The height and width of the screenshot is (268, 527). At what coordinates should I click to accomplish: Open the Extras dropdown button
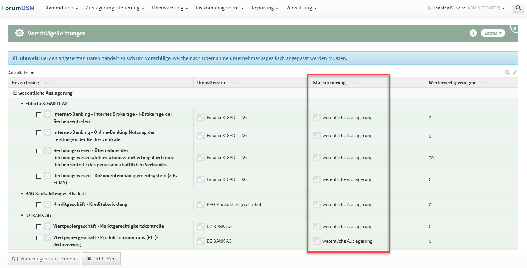(493, 33)
